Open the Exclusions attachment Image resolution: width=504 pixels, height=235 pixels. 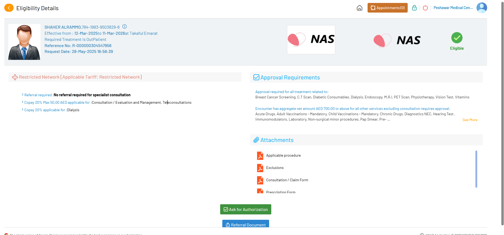(x=275, y=168)
